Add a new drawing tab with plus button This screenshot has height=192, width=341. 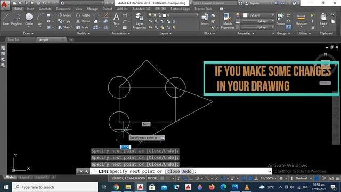pyautogui.click(x=71, y=40)
